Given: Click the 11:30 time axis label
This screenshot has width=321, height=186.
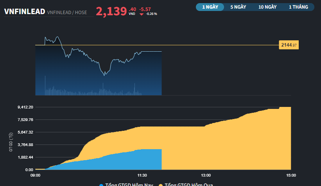Looking at the screenshot, I should click(x=142, y=175).
